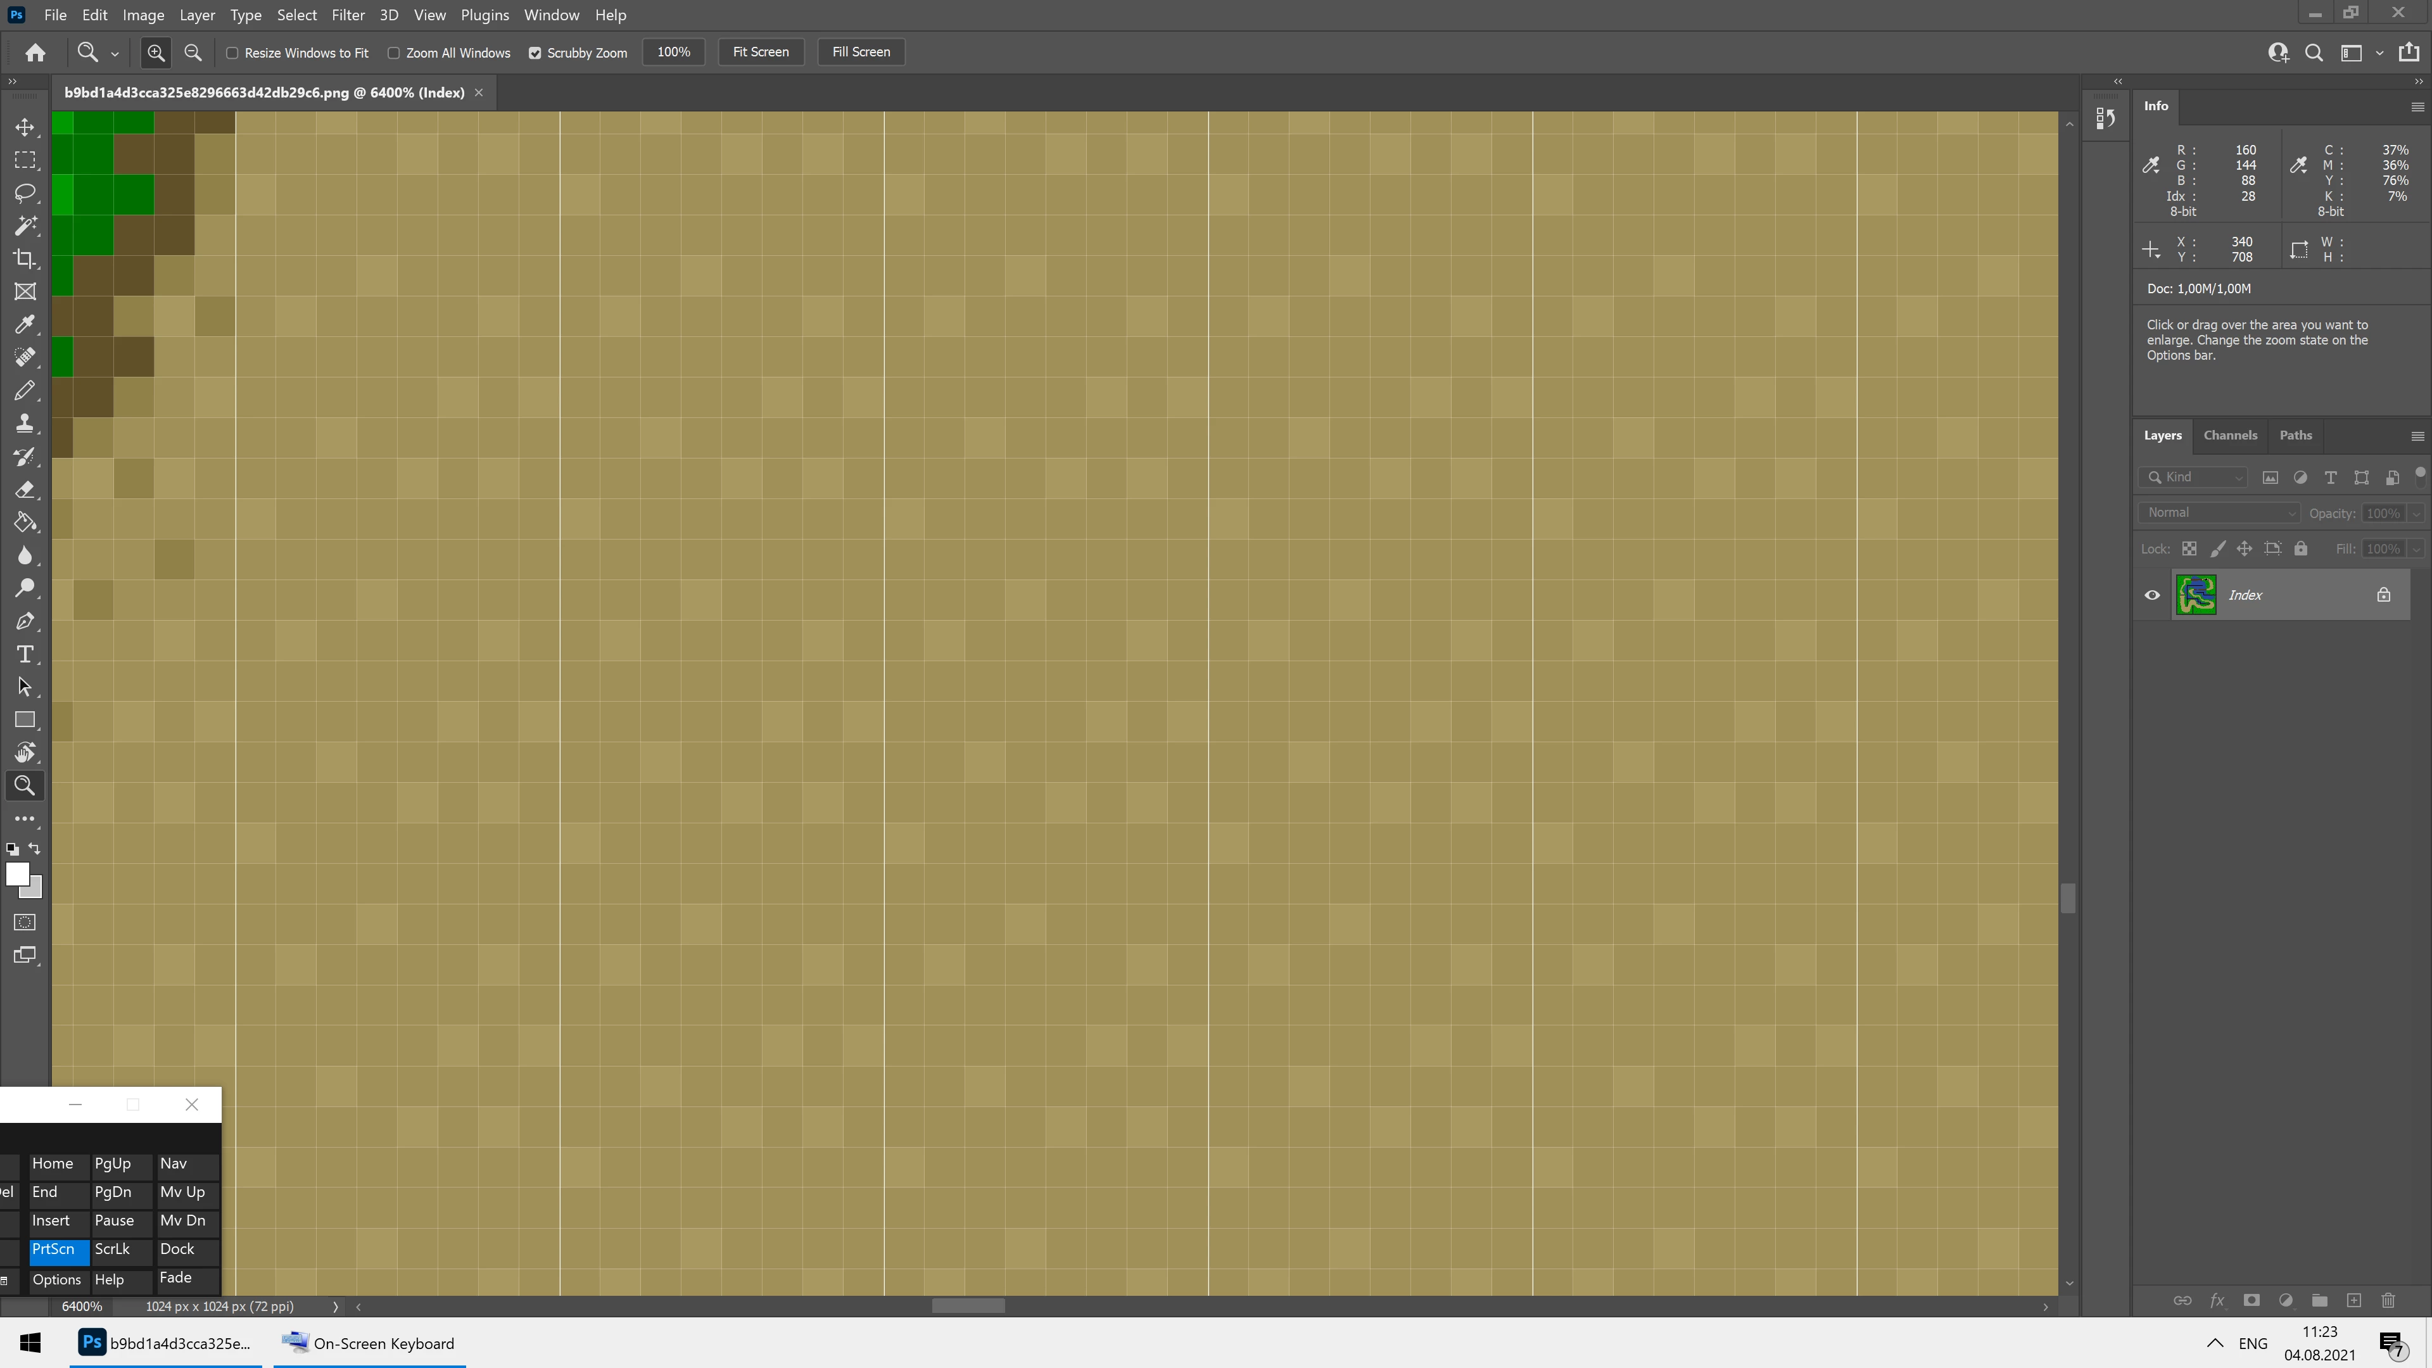Delete layer with the trash icon
This screenshot has width=2432, height=1368.
pos(2388,1300)
